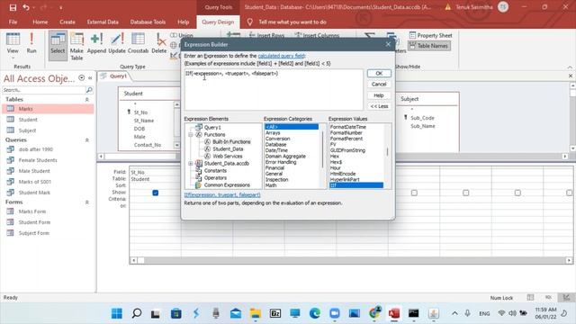Screen dimensions: 576x324
Task: Collapse the Functions node in Expression Elements
Action: coord(191,134)
